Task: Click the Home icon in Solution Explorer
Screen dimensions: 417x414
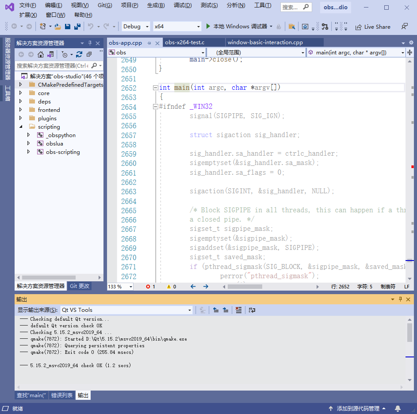Action: pos(40,54)
